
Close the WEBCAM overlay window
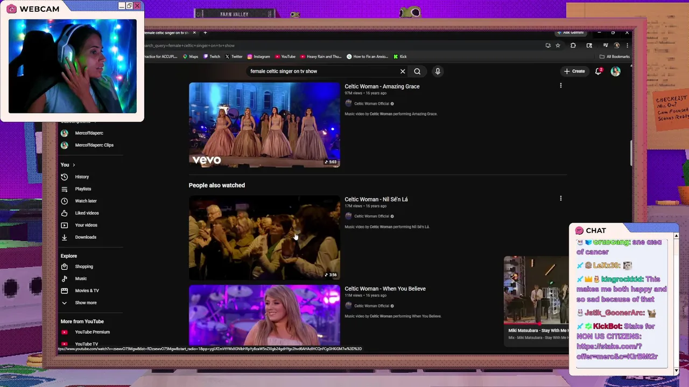click(x=137, y=6)
